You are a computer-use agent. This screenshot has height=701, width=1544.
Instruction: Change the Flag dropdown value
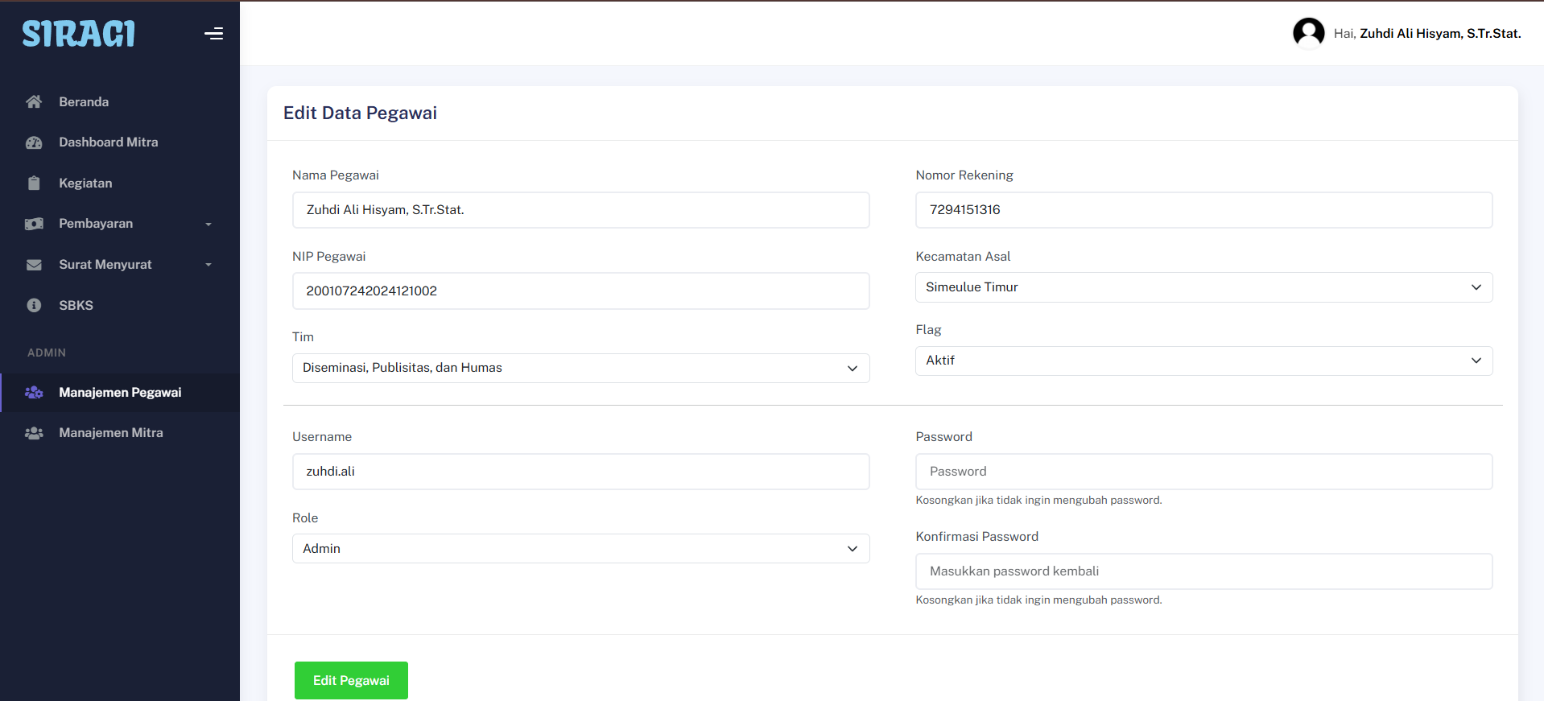pyautogui.click(x=1203, y=361)
